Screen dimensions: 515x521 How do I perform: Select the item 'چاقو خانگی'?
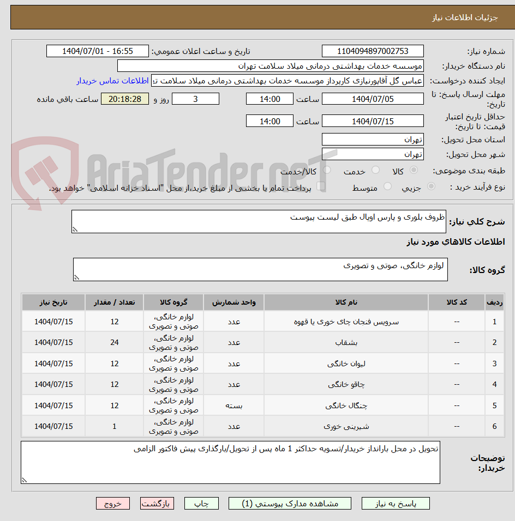[346, 384]
